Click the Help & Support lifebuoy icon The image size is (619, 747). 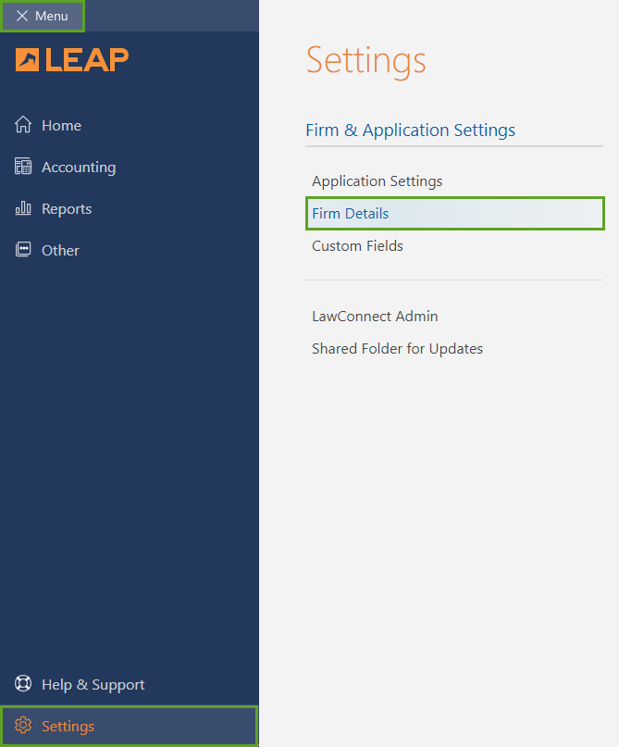coord(23,684)
